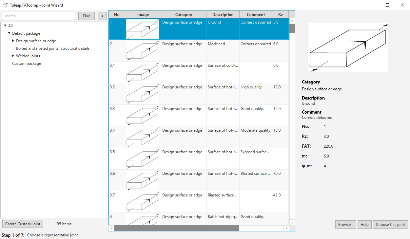Focus the search input field
410x239 pixels.
pyautogui.click(x=39, y=16)
